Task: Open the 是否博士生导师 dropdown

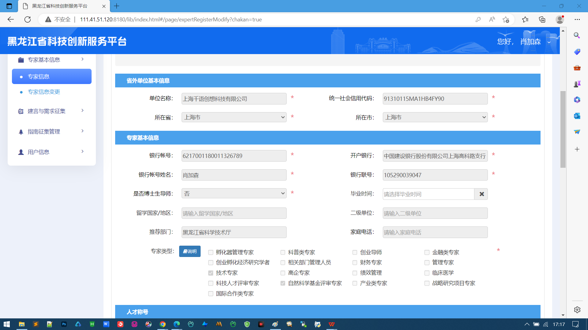Action: pos(234,193)
